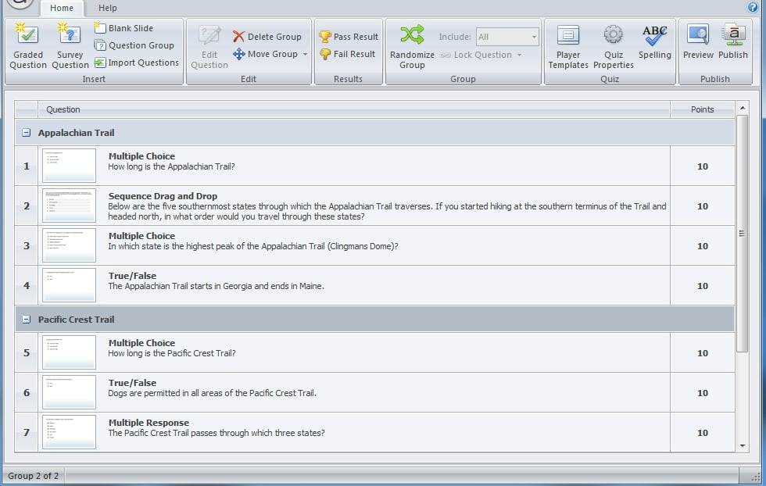
Task: Open the Pass Result slide
Action: click(349, 37)
